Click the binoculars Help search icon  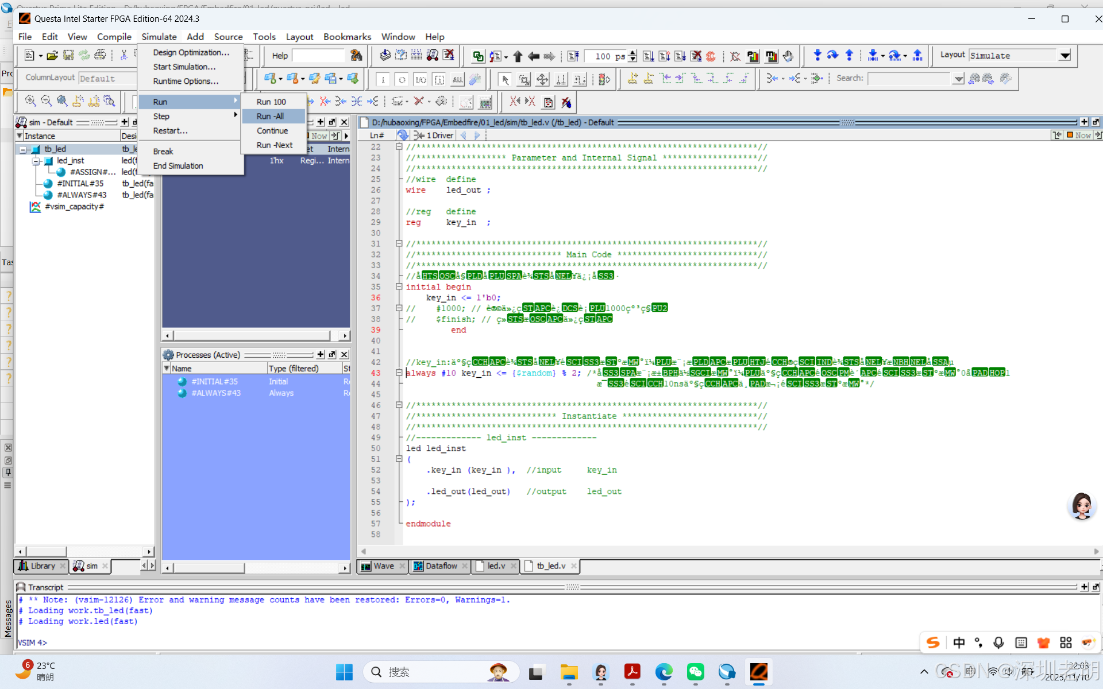356,56
